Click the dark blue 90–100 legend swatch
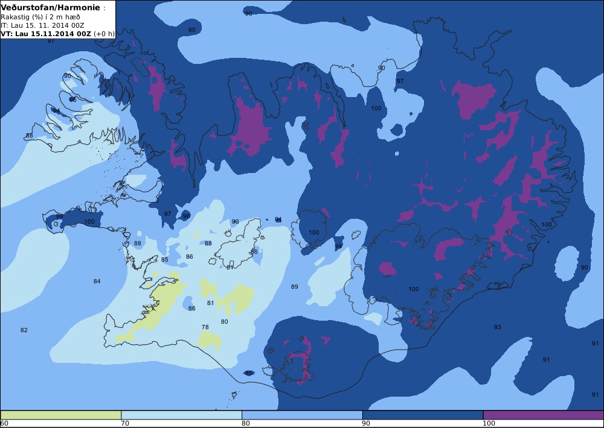Viewport: 604px width, 428px height. pyautogui.click(x=423, y=415)
